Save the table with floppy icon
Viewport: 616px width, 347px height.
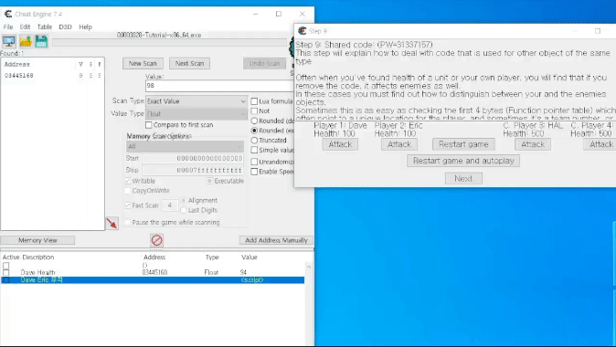pos(41,41)
